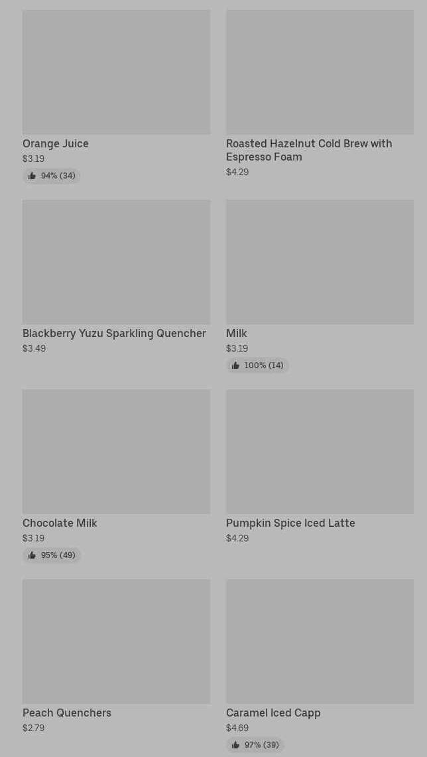The height and width of the screenshot is (757, 427).
Task: Click thumbs-up icon under Orange Juice
Action: 32,176
